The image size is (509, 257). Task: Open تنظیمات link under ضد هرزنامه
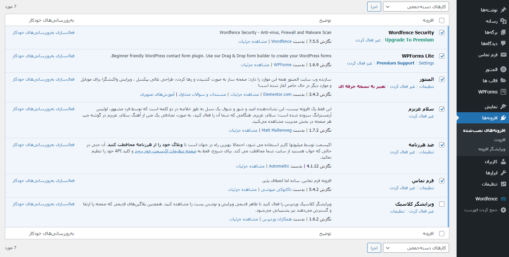(x=427, y=152)
